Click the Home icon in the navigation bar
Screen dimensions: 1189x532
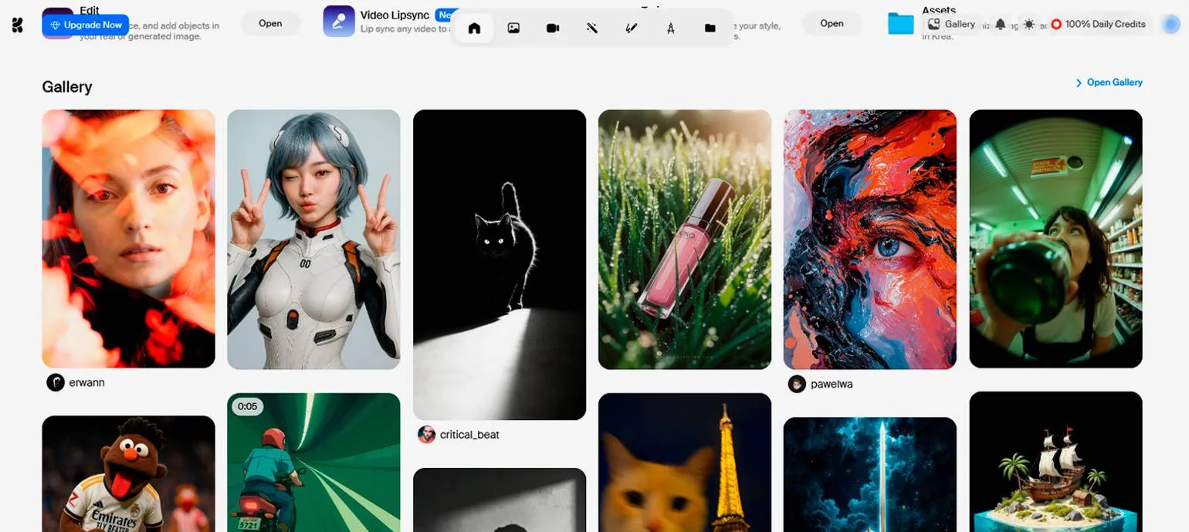click(x=474, y=28)
